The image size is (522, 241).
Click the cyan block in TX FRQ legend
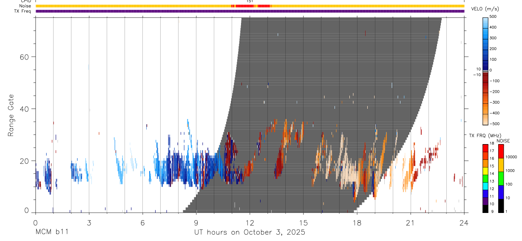[485, 187]
